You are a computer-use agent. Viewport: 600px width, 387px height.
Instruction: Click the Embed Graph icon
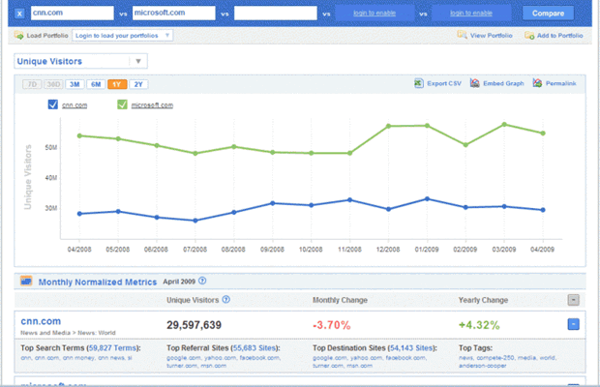474,83
